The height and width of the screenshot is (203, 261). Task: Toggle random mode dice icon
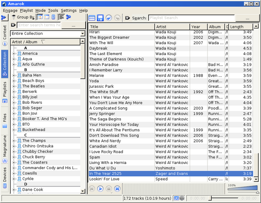tap(182, 198)
